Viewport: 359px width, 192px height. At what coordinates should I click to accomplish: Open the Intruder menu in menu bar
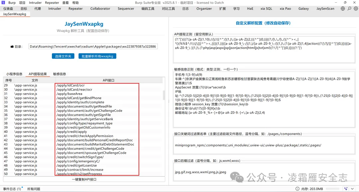click(x=35, y=3)
